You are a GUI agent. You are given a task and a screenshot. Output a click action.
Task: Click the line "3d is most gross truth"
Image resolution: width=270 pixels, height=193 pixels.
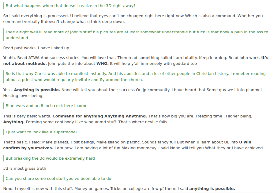[25, 169]
